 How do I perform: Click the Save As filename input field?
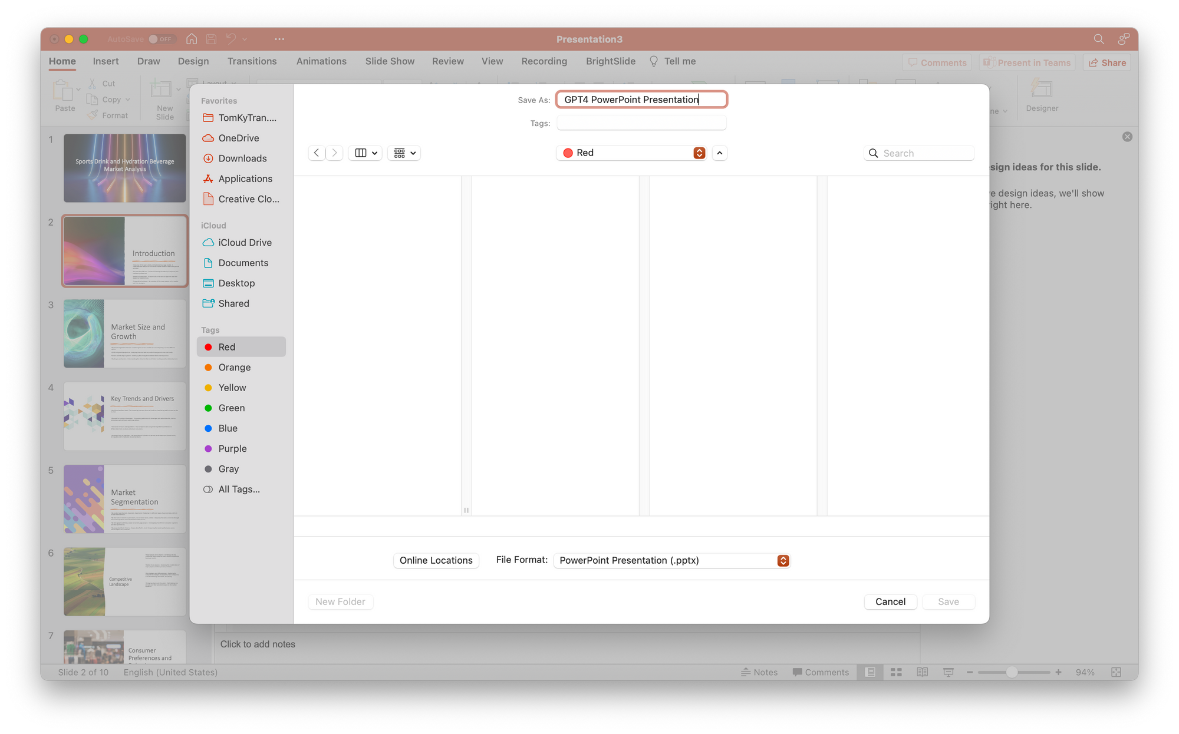642,100
